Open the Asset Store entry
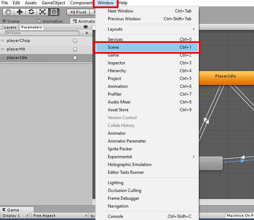This screenshot has height=220, width=254. 147,110
